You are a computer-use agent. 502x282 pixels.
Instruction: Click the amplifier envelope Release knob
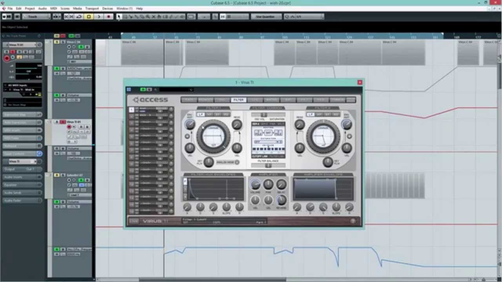(x=349, y=207)
